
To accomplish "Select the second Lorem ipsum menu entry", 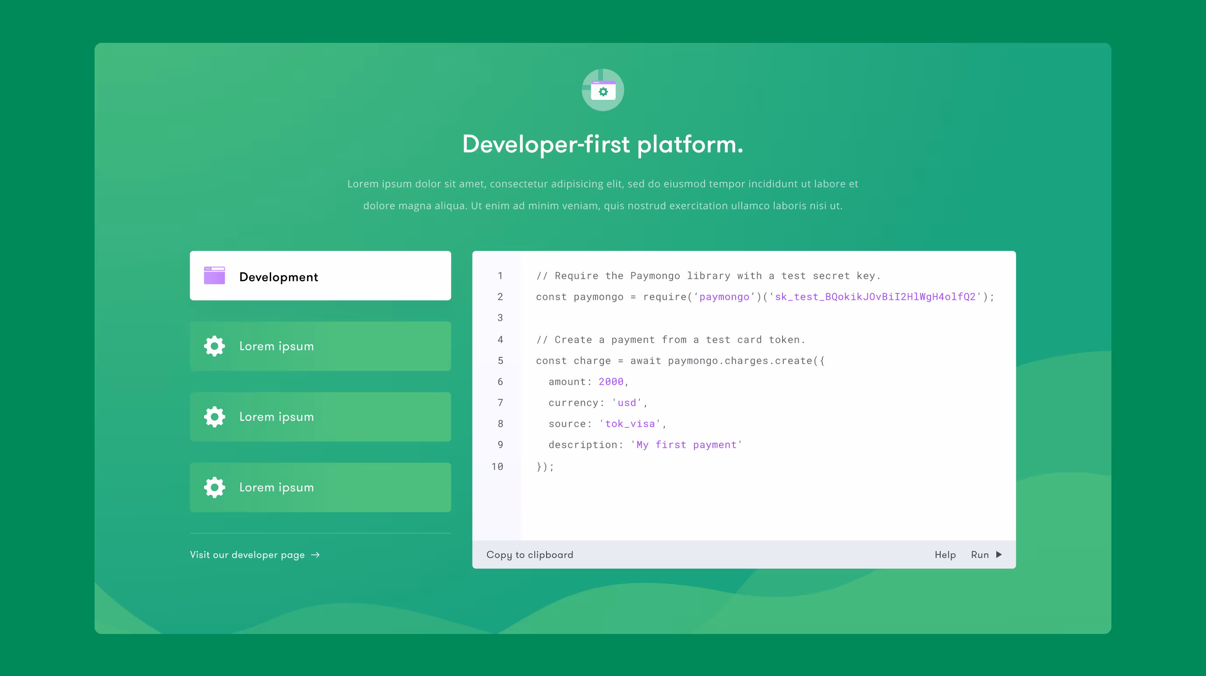I will click(x=320, y=417).
